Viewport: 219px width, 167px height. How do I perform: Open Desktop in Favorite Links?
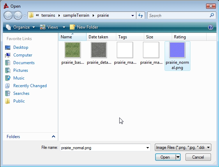click(x=21, y=47)
